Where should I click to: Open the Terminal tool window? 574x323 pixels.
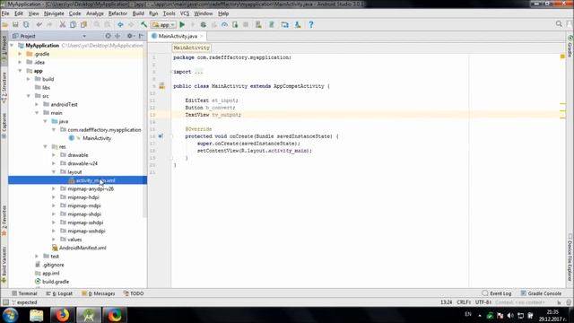coord(24,293)
